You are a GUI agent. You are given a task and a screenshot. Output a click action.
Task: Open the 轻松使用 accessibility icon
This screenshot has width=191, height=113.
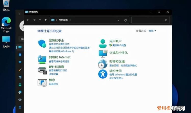coord(103,74)
